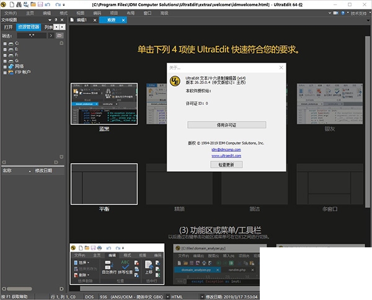Click the video camera icon near help
The image size is (372, 300).
tap(335, 13)
